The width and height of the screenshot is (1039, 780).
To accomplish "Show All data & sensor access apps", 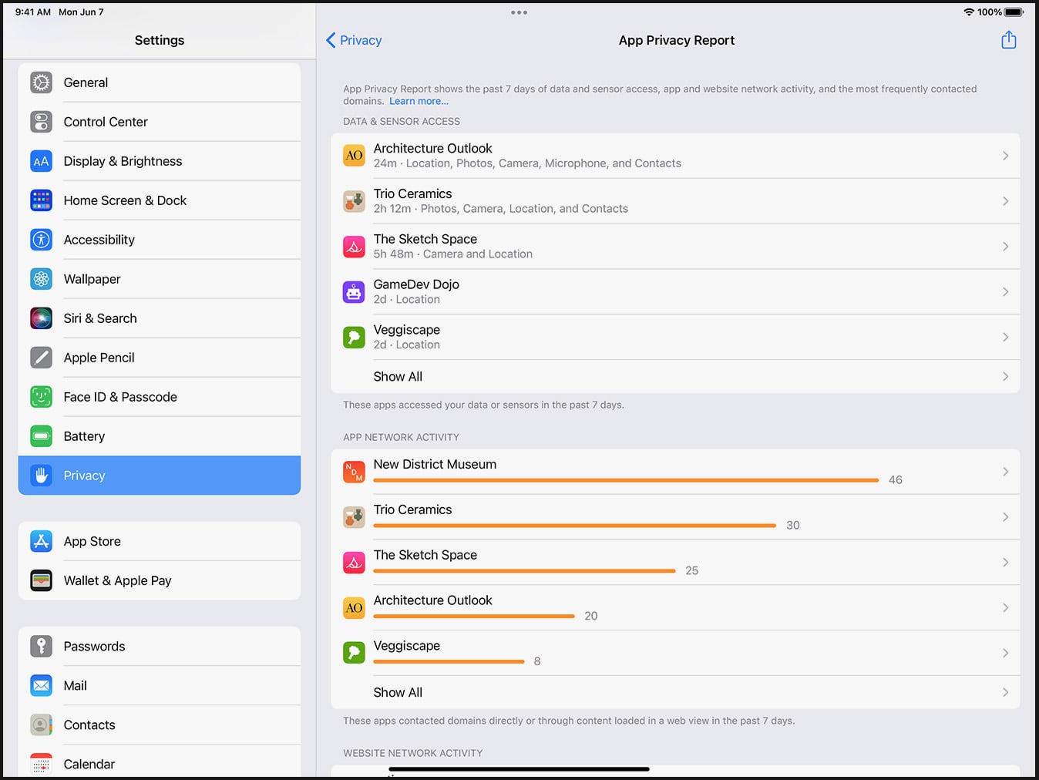I will pos(675,377).
